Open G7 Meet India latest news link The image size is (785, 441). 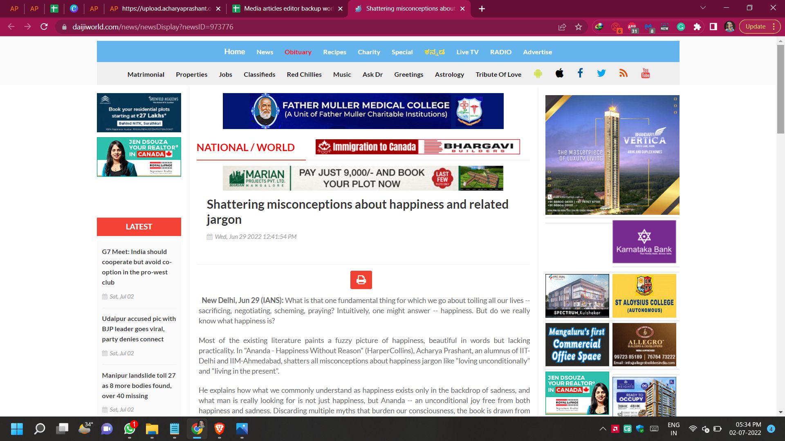(137, 267)
